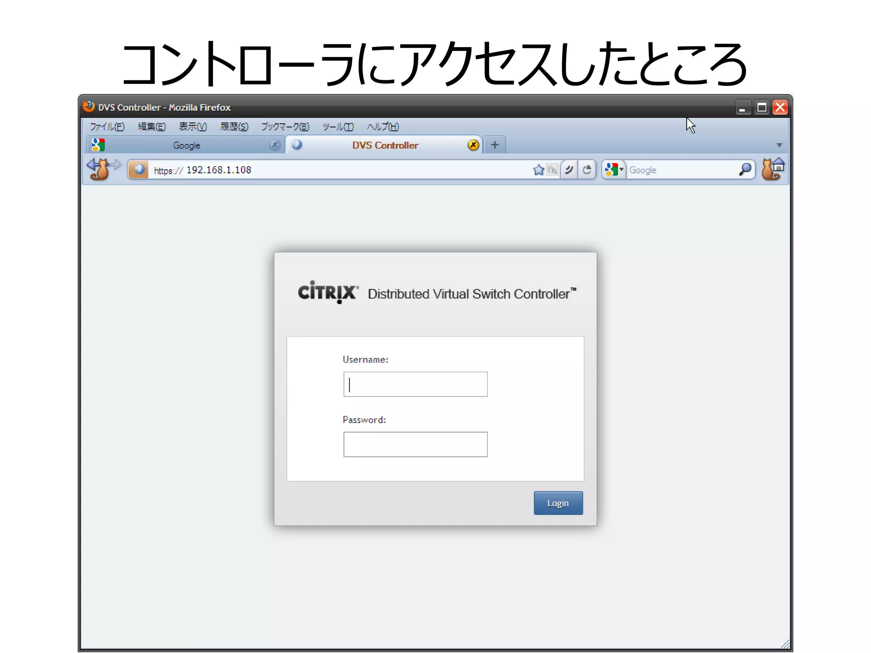Viewport: 871px width, 653px height.
Task: Click the Citrix logo
Action: (328, 292)
